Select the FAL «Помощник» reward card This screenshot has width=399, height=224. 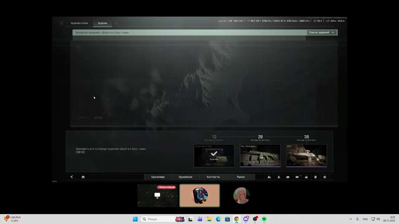pyautogui.click(x=260, y=156)
